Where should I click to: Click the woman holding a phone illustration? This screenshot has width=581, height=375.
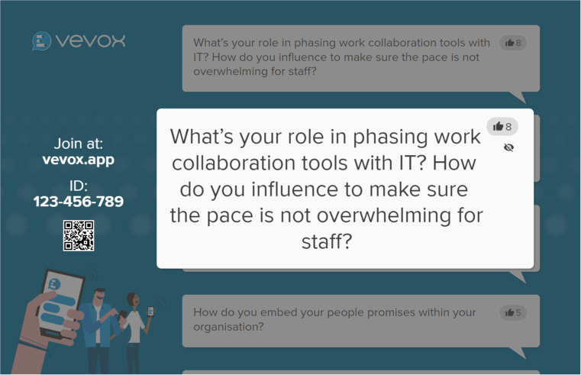[x=135, y=328]
